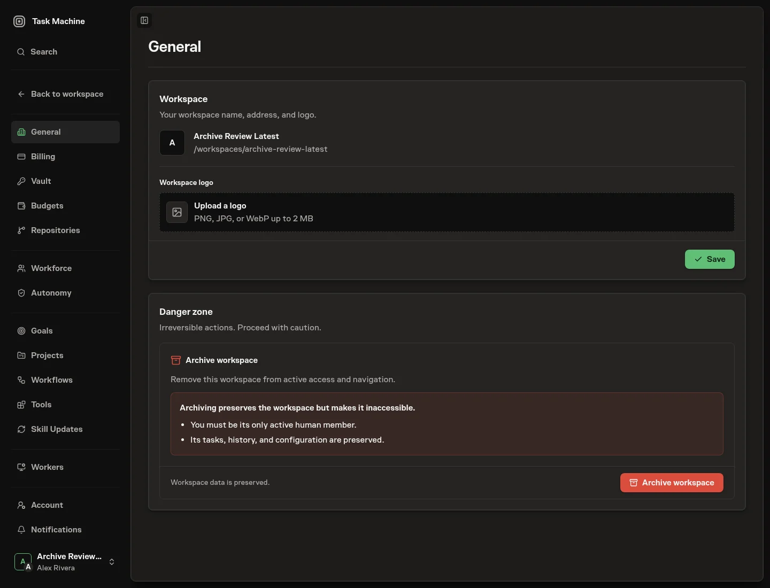Select Tools in the sidebar
The height and width of the screenshot is (588, 770).
65,405
